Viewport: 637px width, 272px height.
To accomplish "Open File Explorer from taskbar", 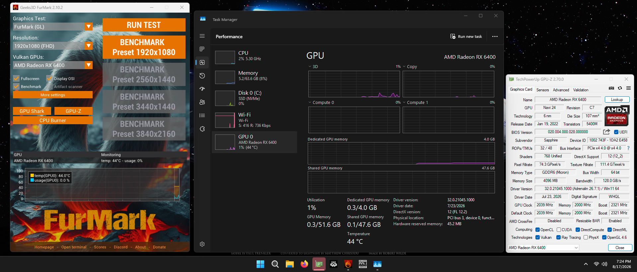I will (x=290, y=264).
